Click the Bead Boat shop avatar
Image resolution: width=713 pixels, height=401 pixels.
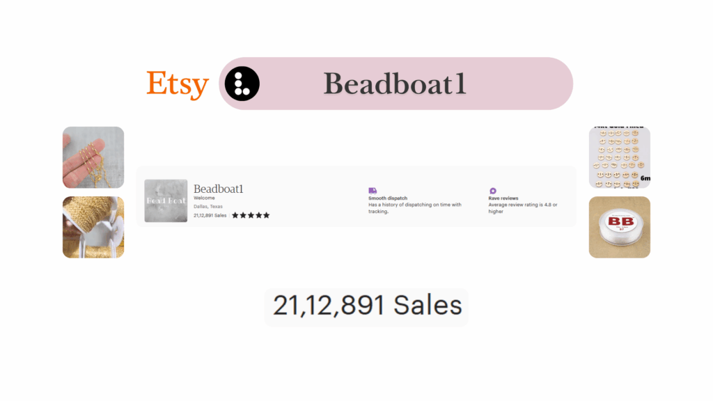[x=166, y=201]
